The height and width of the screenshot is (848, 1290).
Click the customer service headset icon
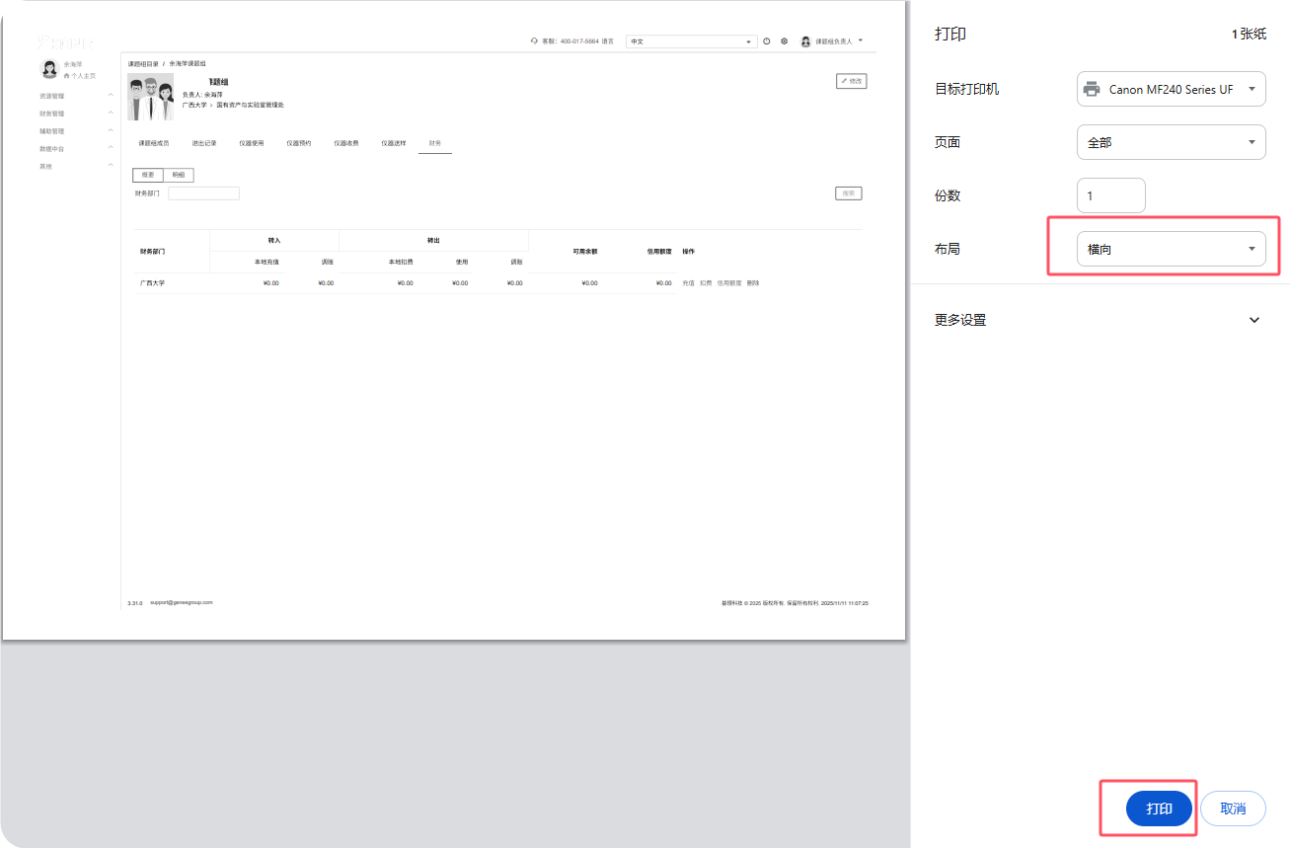point(534,41)
